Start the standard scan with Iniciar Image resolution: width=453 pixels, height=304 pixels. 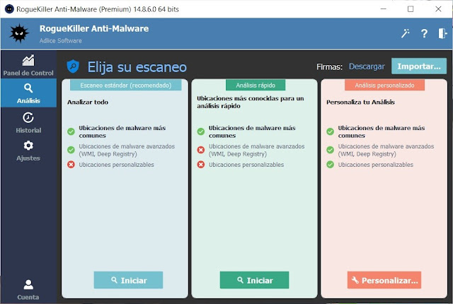pos(128,280)
